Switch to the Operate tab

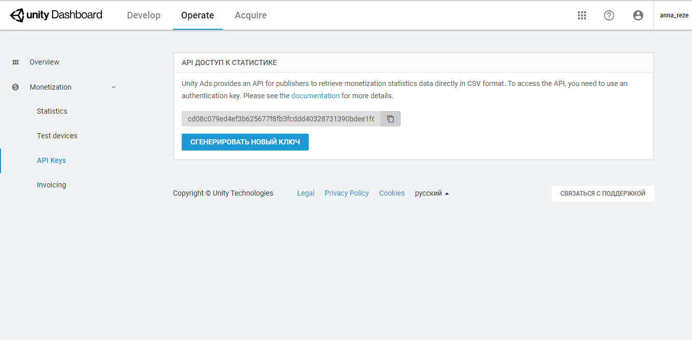[x=198, y=15]
